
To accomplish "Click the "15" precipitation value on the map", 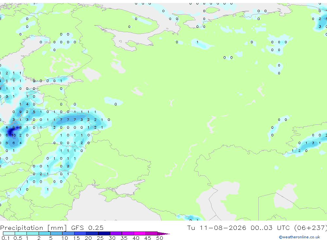I will (14, 135).
